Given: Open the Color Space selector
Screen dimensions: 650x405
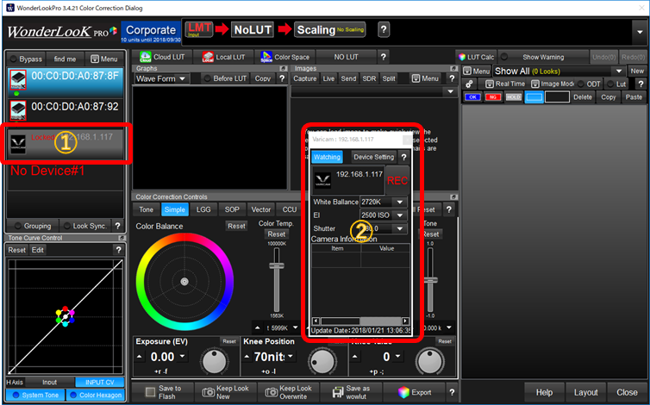Looking at the screenshot, I should (x=285, y=57).
